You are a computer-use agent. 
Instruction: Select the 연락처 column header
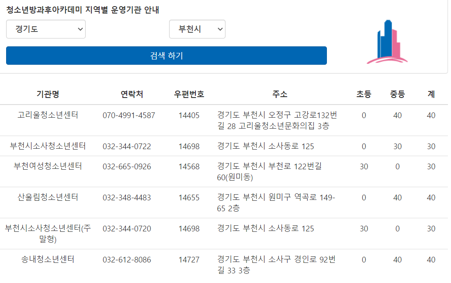[132, 94]
